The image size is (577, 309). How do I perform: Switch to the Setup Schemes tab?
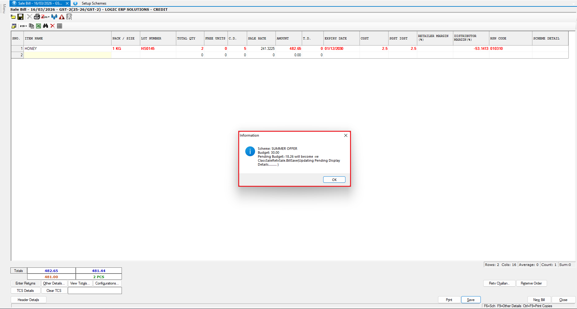pos(94,3)
